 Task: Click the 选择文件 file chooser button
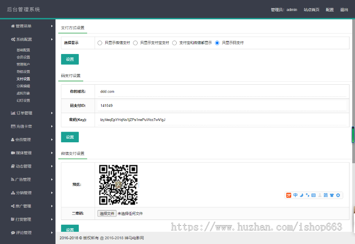pyautogui.click(x=107, y=213)
